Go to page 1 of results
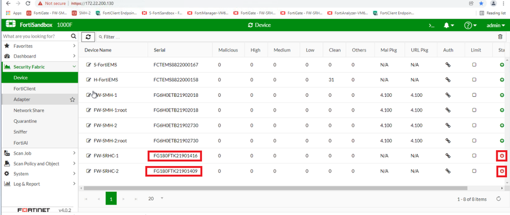The width and height of the screenshot is (510, 215). click(111, 198)
